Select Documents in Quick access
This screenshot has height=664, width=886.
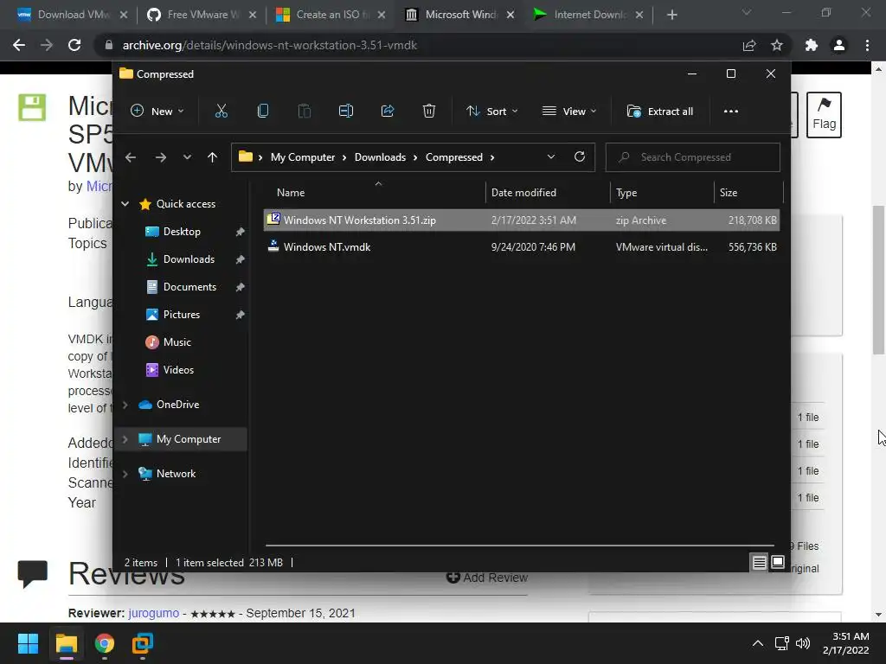[189, 287]
